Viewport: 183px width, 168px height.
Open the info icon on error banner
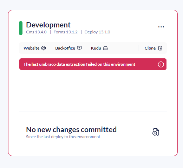coord(161,64)
